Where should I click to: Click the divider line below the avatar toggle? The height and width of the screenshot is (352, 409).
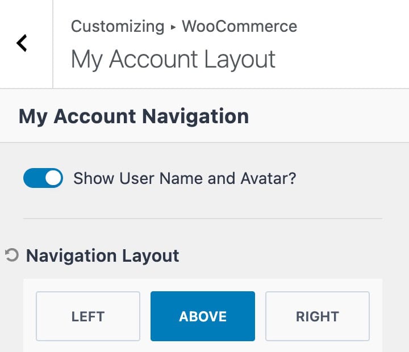pyautogui.click(x=203, y=219)
